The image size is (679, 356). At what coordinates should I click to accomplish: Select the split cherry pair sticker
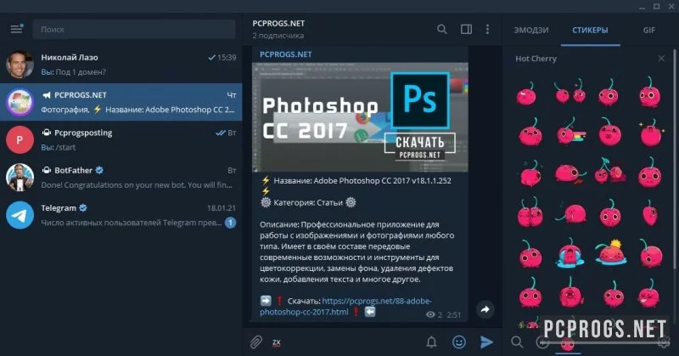coord(609,172)
